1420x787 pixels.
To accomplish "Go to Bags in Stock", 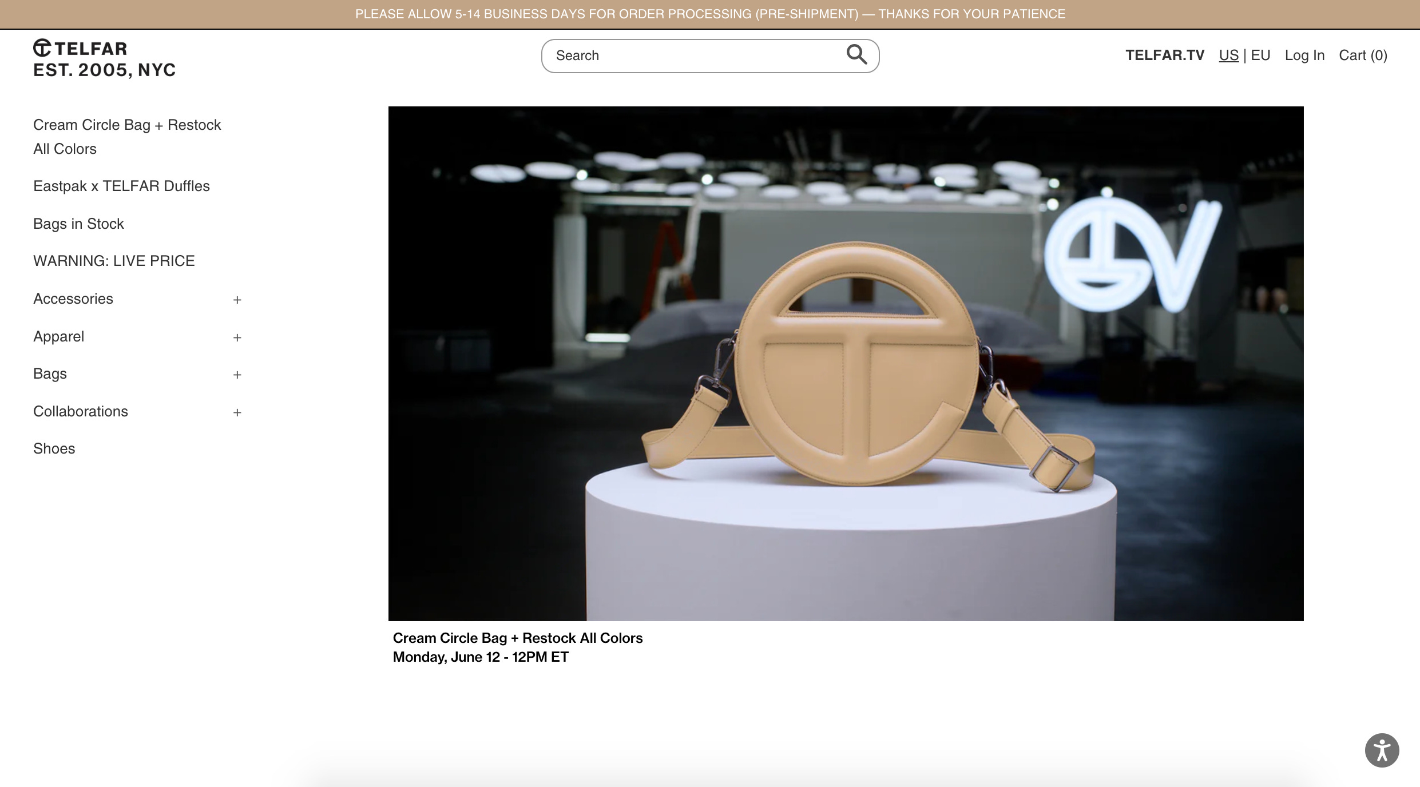I will (78, 224).
